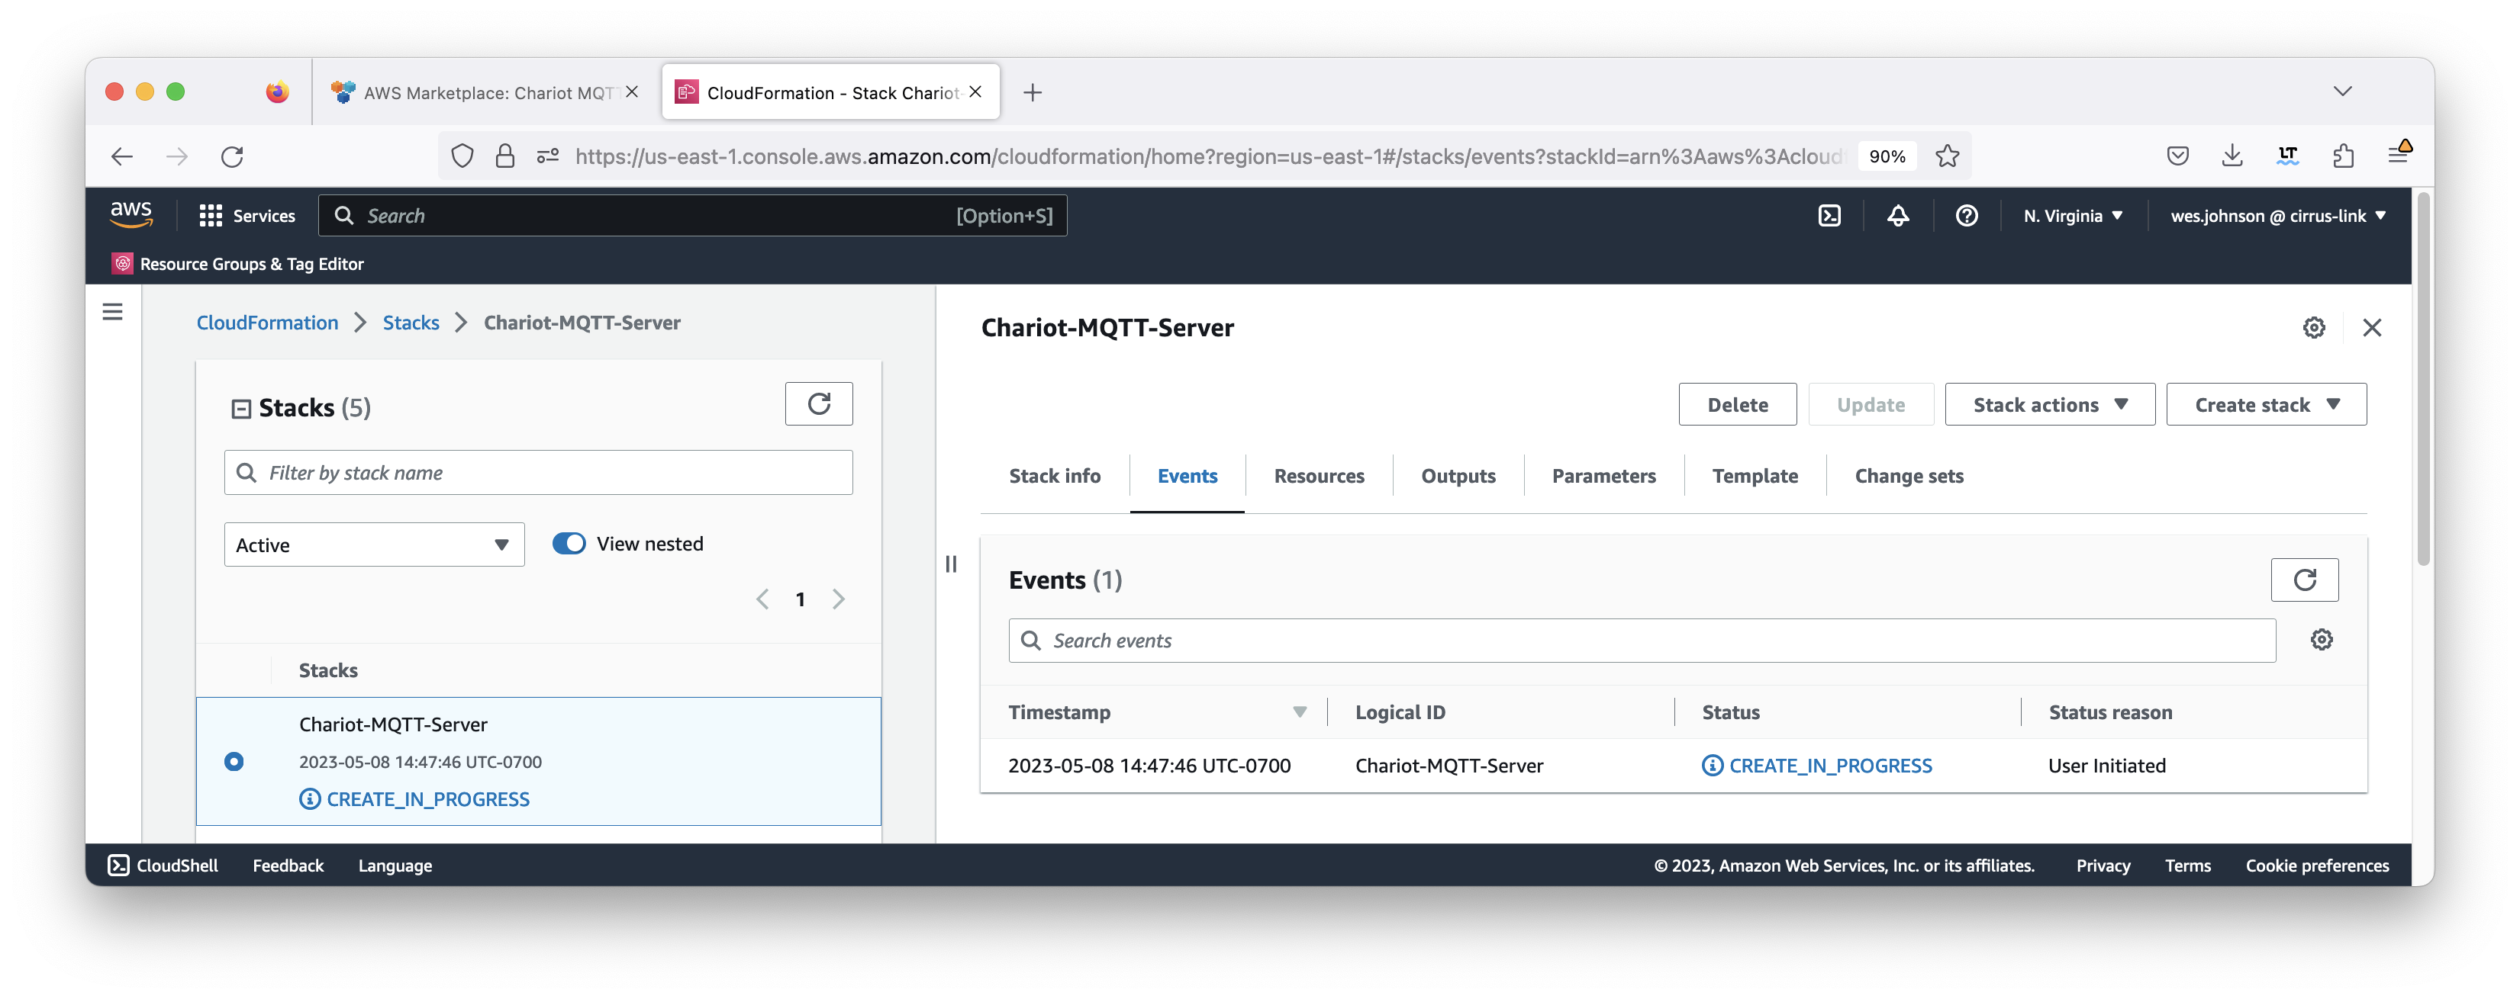Go to next stacks page
The image size is (2520, 999).
click(839, 598)
